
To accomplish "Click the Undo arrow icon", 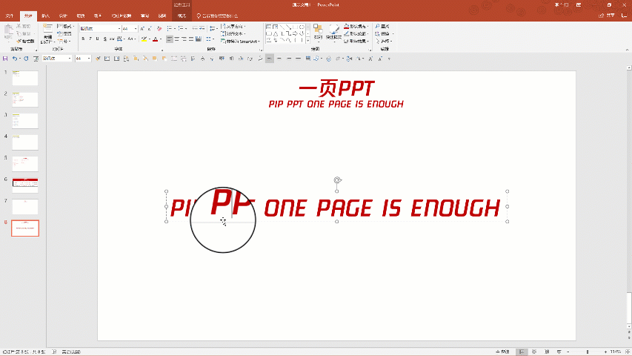I will click(14, 58).
